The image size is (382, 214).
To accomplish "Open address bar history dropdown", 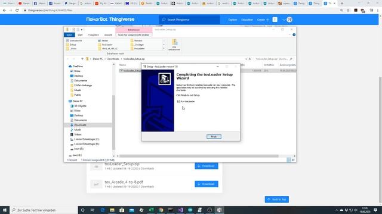I will 246,59.
